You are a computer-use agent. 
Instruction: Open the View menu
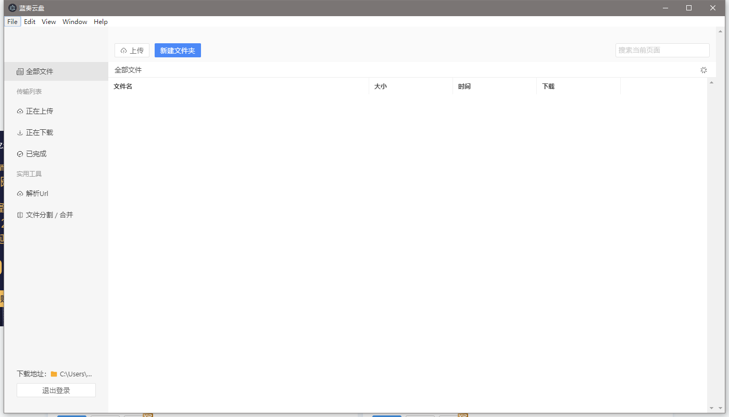[x=49, y=22]
